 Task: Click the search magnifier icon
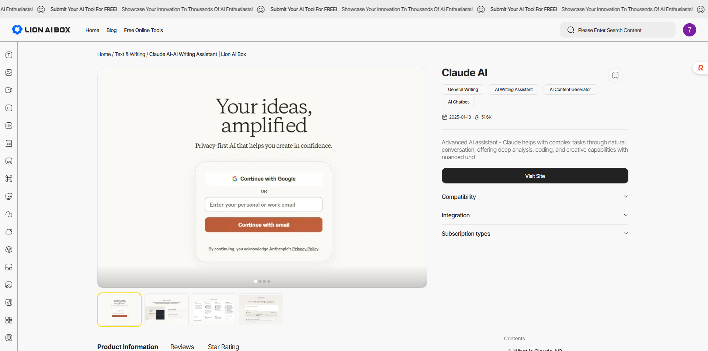coord(571,30)
